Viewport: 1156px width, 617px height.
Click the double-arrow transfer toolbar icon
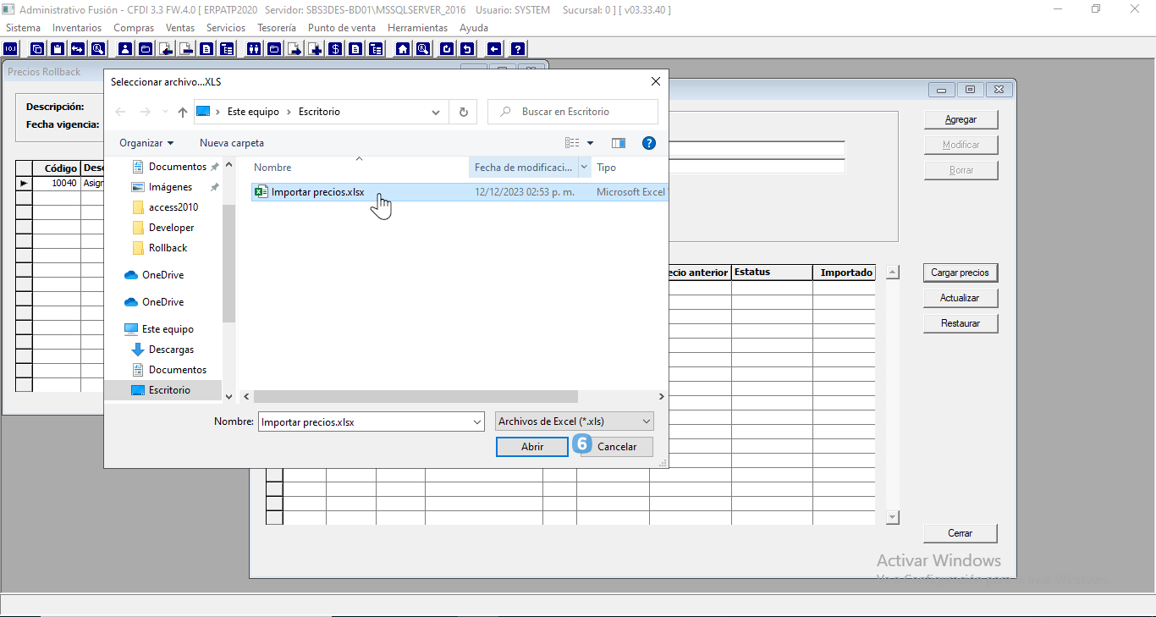pos(78,49)
